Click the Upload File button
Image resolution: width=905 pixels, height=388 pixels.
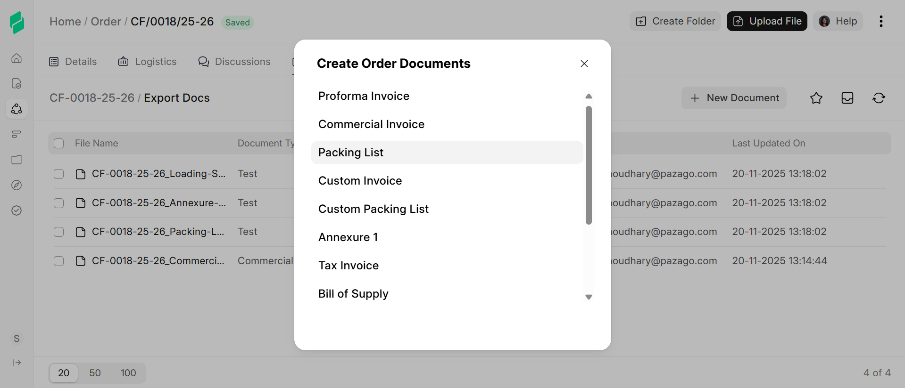767,21
